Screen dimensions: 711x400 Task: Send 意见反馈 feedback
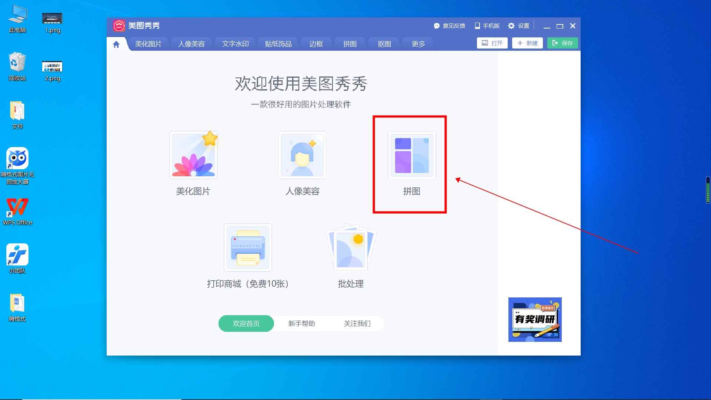point(449,26)
